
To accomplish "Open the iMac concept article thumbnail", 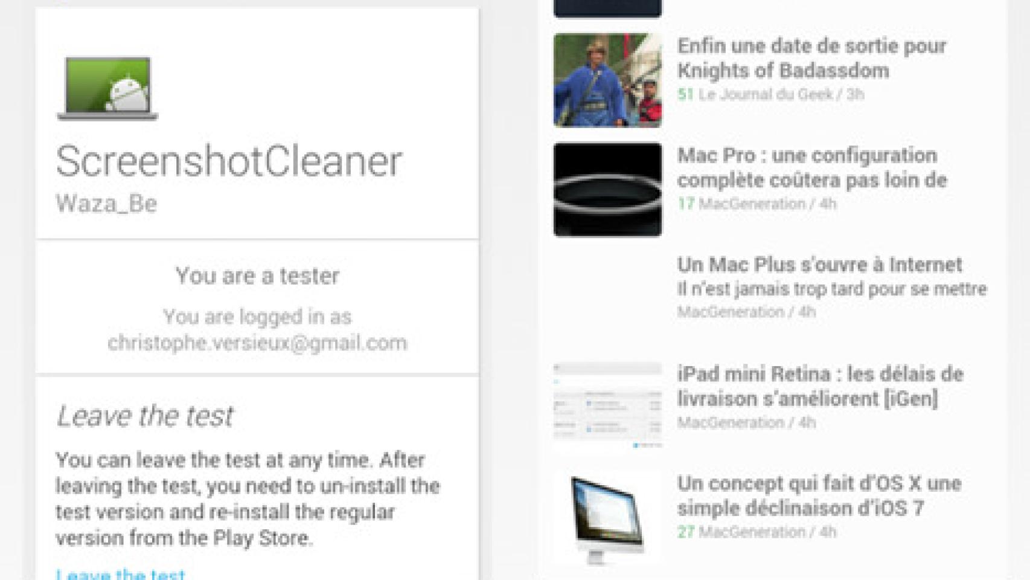I will [x=607, y=518].
